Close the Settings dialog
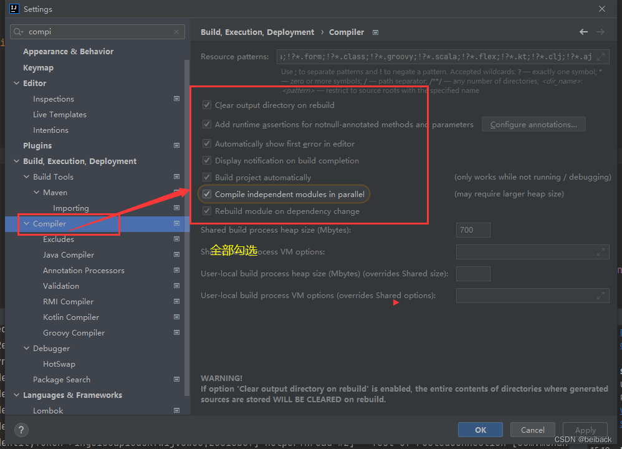This screenshot has height=449, width=622. point(602,9)
